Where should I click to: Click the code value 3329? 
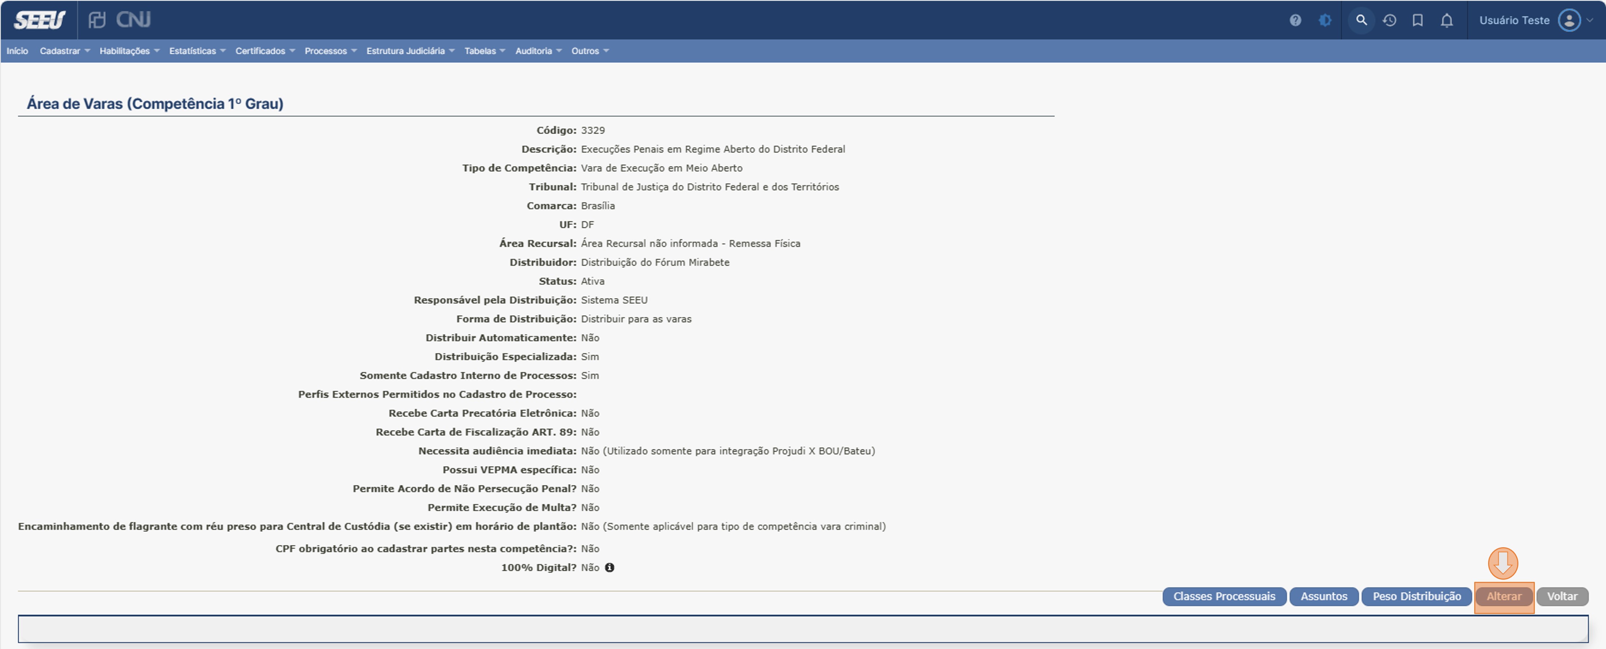(593, 130)
